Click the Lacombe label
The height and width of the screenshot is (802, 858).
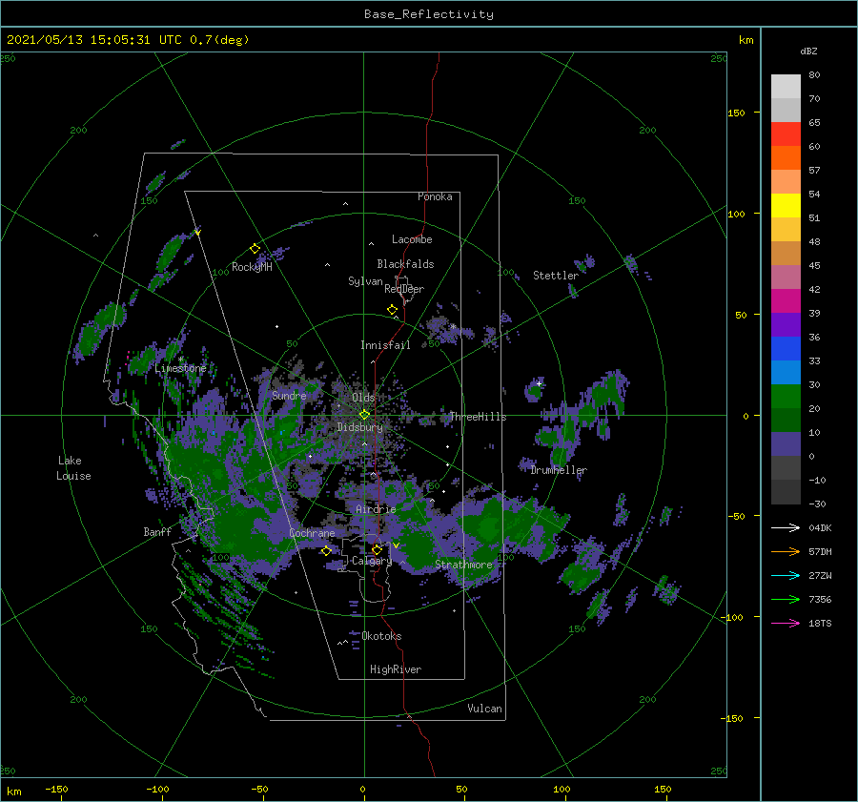click(x=412, y=239)
